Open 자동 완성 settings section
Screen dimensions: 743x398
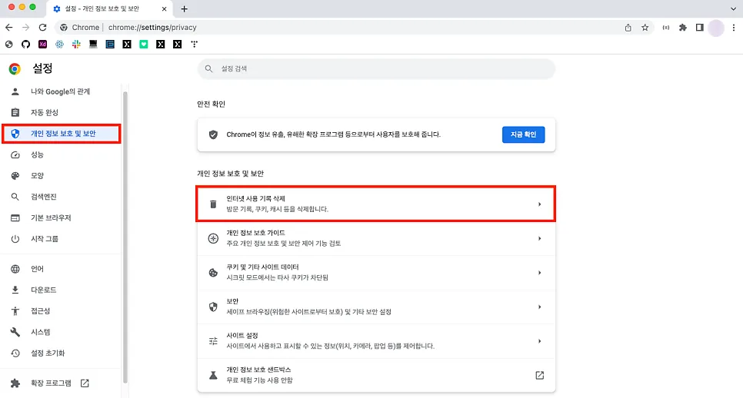point(61,113)
